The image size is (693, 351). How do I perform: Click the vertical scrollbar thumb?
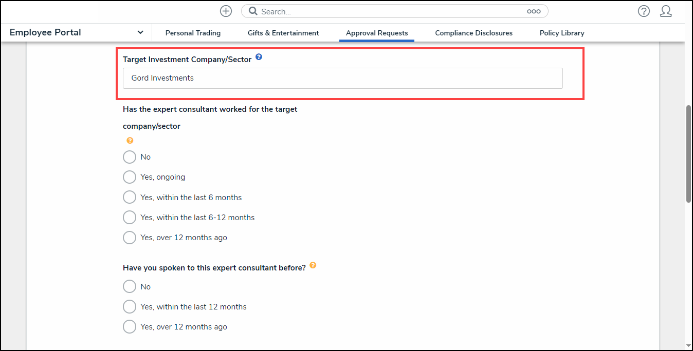click(688, 154)
